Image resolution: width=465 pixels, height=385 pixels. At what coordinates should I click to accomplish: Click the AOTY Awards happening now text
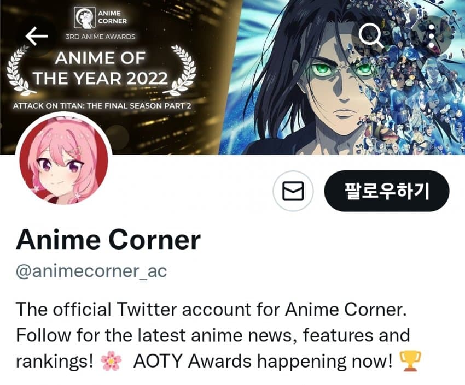263,362
